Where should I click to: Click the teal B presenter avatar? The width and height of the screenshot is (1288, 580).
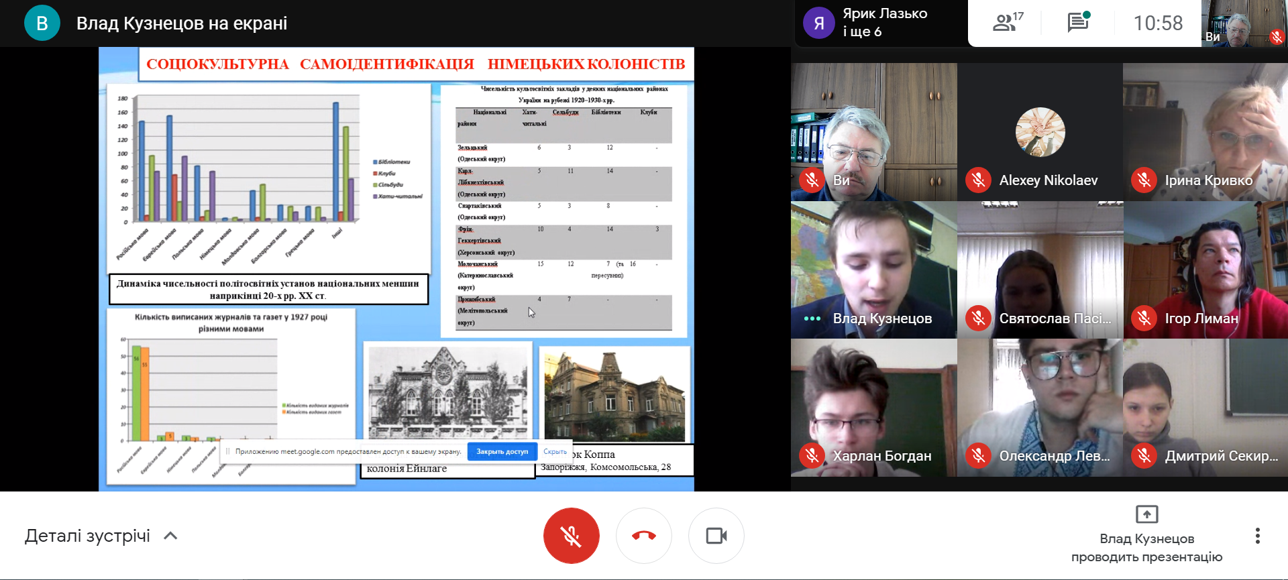pos(42,23)
